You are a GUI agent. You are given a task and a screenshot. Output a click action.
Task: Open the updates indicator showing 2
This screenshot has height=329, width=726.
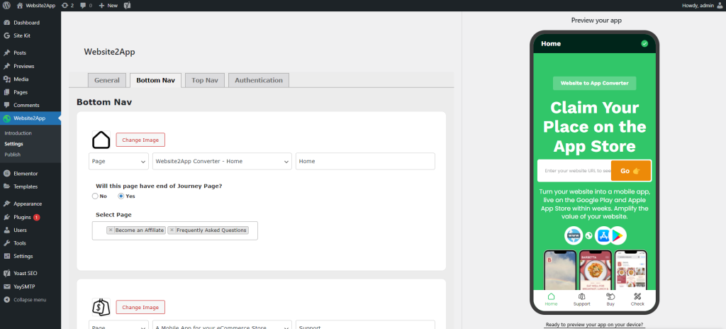(67, 6)
